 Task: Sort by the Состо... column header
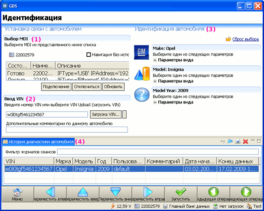click(x=19, y=65)
